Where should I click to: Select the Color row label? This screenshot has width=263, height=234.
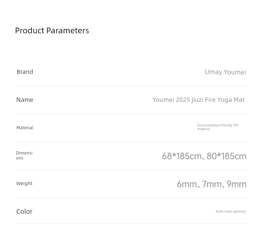click(x=25, y=211)
